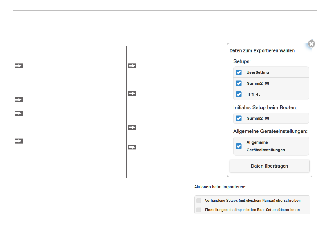The height and width of the screenshot is (230, 329).
Task: Click the Daten übertragen button
Action: coord(269,166)
